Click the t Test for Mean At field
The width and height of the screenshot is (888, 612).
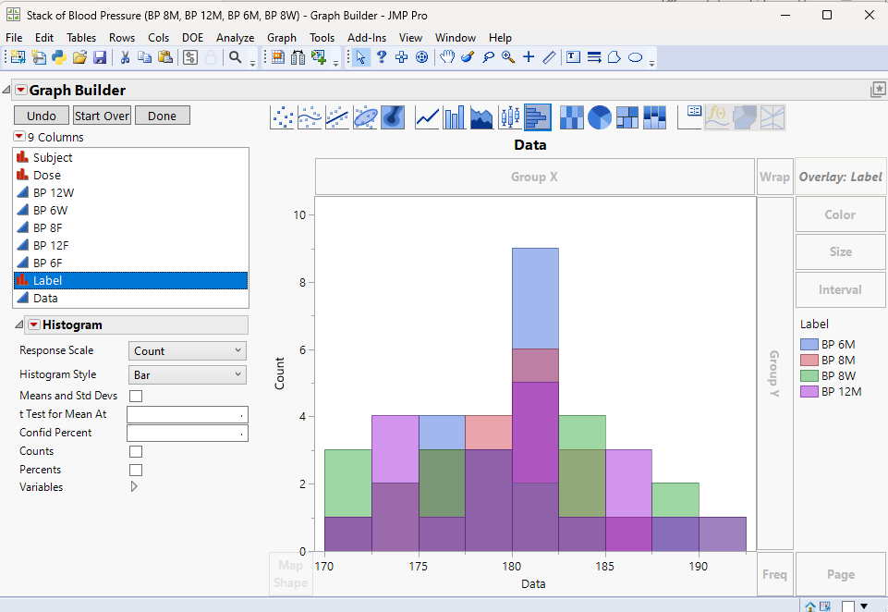tap(188, 415)
